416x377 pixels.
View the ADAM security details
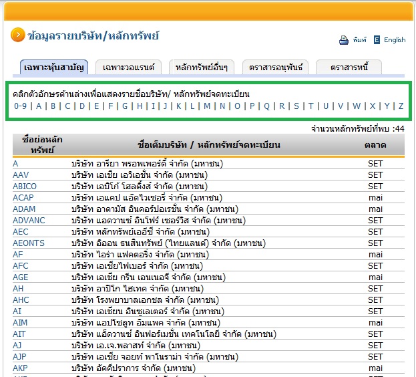pyautogui.click(x=24, y=209)
